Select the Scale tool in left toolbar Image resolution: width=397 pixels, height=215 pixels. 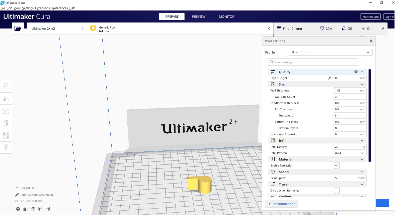6,98
